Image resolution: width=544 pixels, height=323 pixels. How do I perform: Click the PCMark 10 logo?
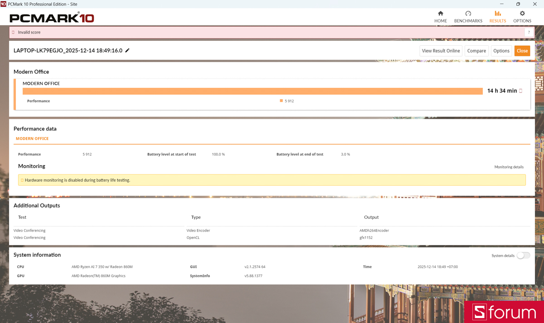pos(52,18)
